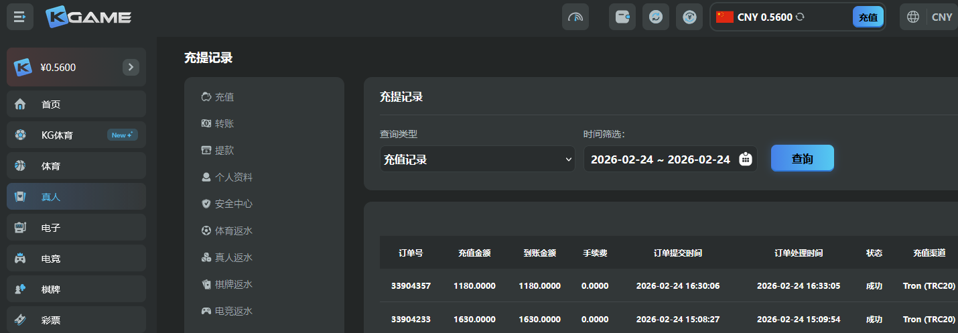Select 真人 in the left navigation

pyautogui.click(x=76, y=197)
